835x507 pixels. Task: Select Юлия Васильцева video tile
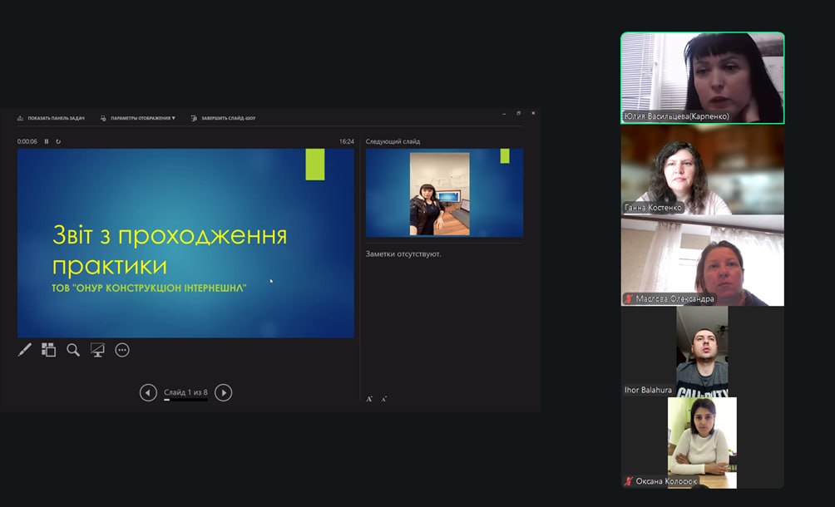coord(702,77)
